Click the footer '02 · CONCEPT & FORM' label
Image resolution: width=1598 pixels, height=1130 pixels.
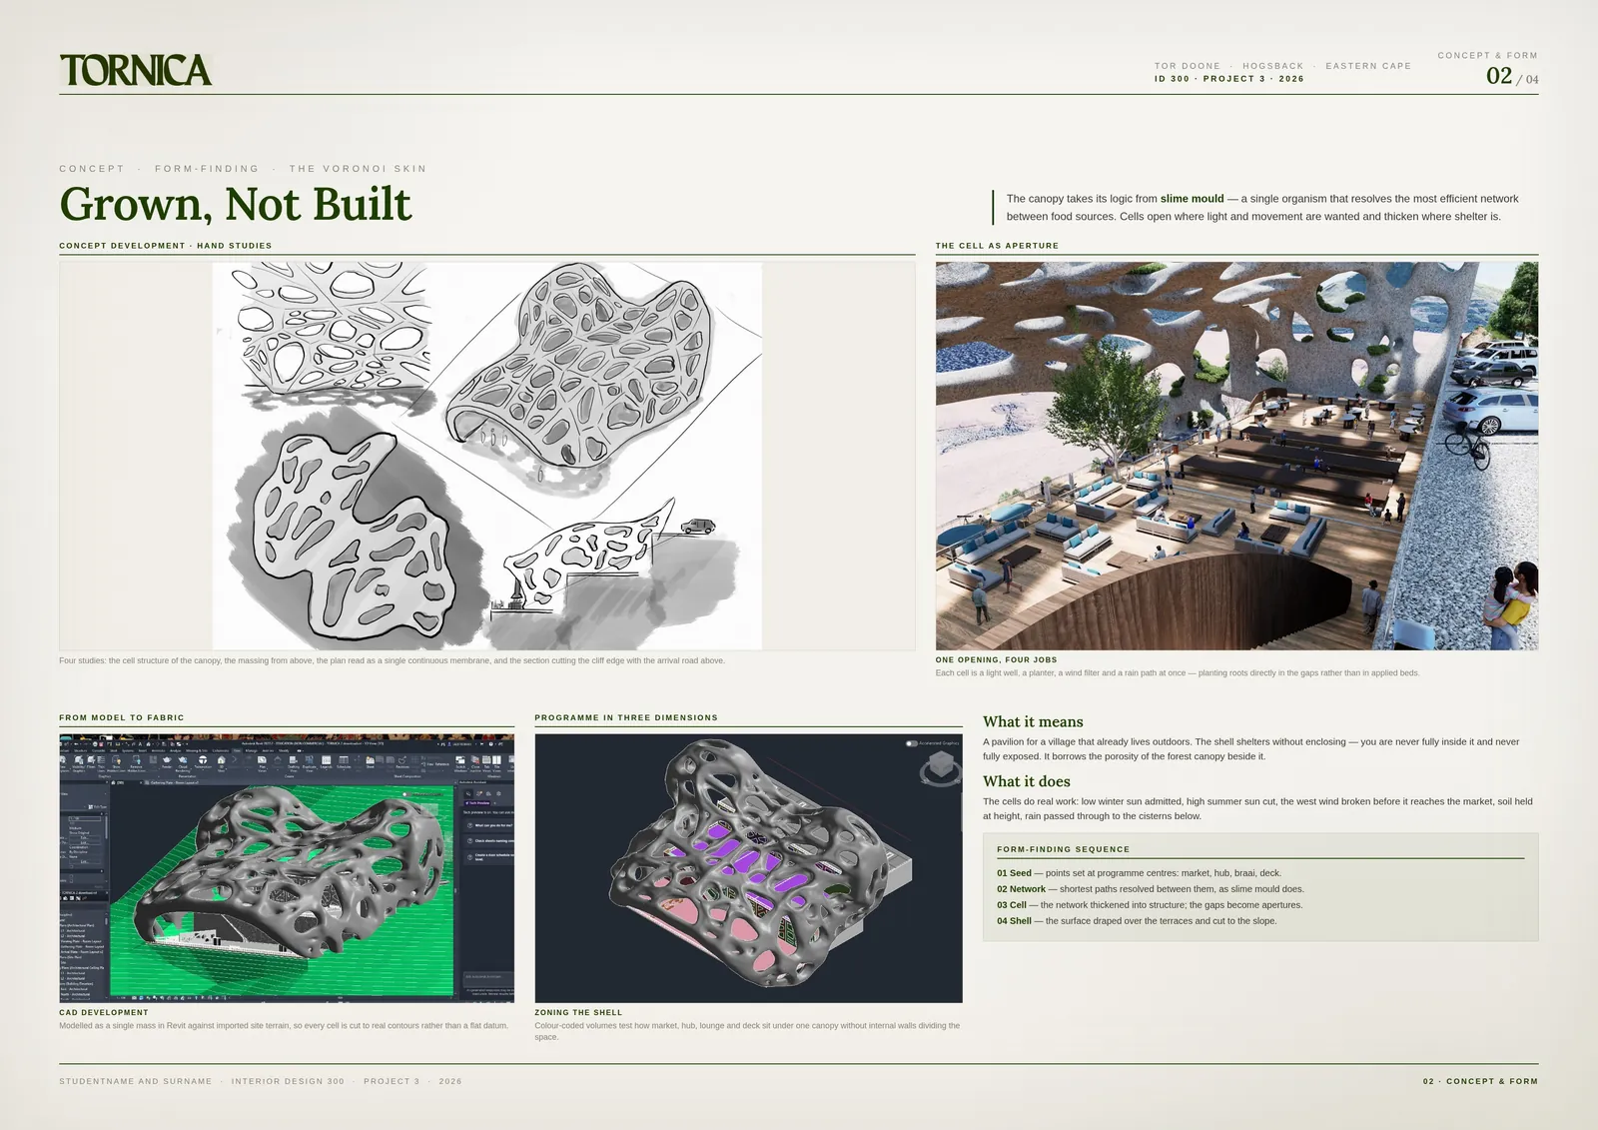point(1480,1081)
